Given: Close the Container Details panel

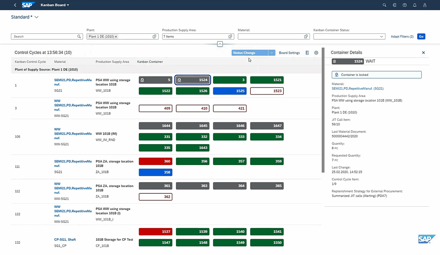Looking at the screenshot, I should click(x=423, y=52).
